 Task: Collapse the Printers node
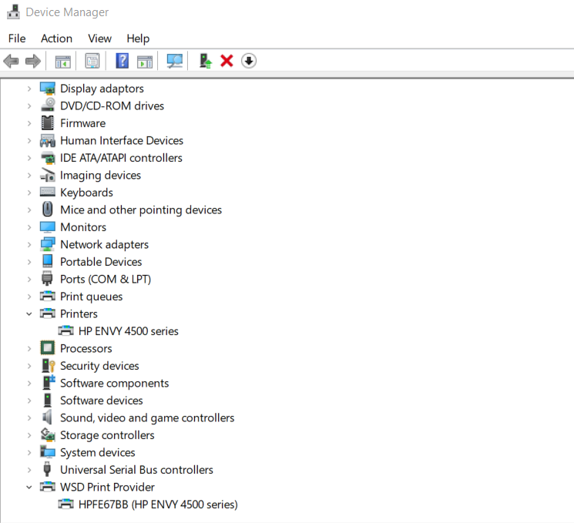(29, 313)
